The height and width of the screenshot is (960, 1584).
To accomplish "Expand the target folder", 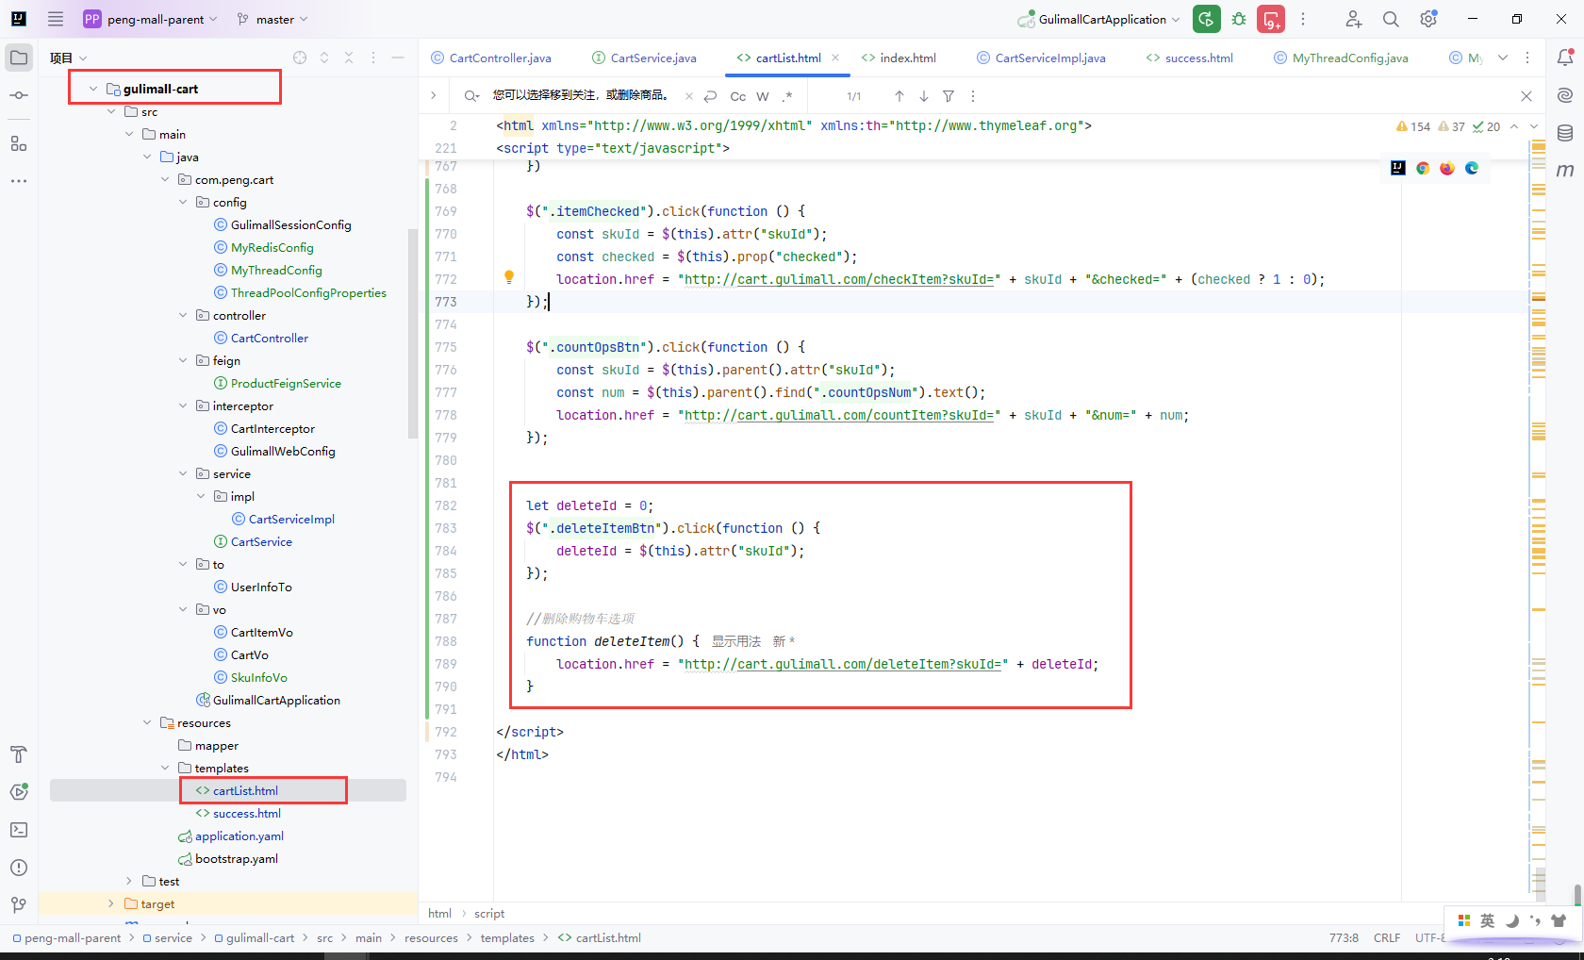I will [x=111, y=903].
